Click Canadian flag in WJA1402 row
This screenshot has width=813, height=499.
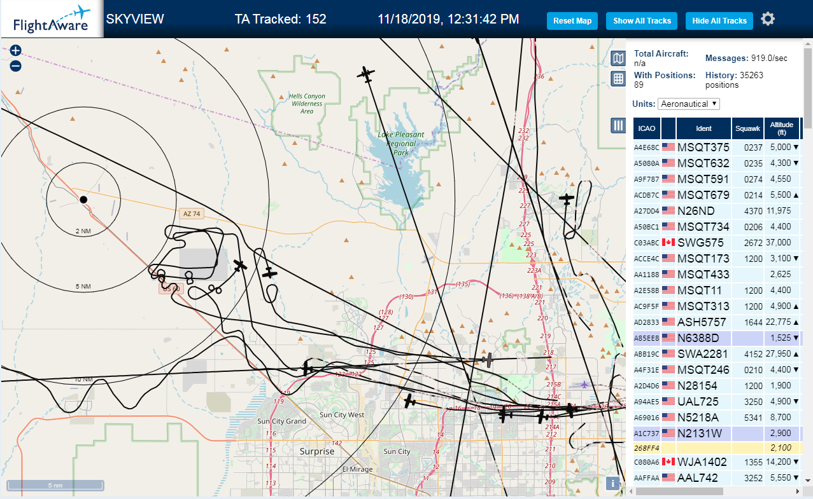pos(668,461)
